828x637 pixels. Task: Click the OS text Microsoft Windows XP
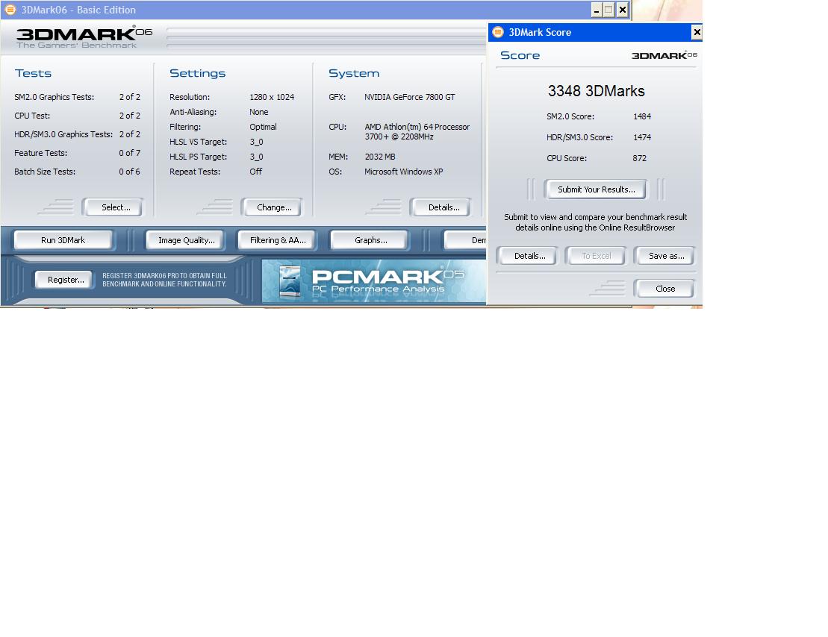tap(403, 172)
